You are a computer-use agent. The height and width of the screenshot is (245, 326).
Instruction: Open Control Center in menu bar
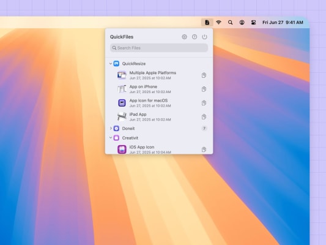point(253,22)
